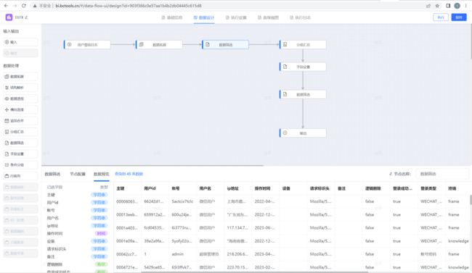Image resolution: width=472 pixels, height=273 pixels.
Task: Select the 分组汇总 tool in the sidebar
Action: pyautogui.click(x=20, y=132)
